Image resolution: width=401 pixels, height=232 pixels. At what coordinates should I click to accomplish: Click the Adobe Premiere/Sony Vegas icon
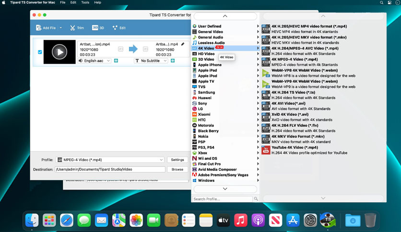pos(194,175)
